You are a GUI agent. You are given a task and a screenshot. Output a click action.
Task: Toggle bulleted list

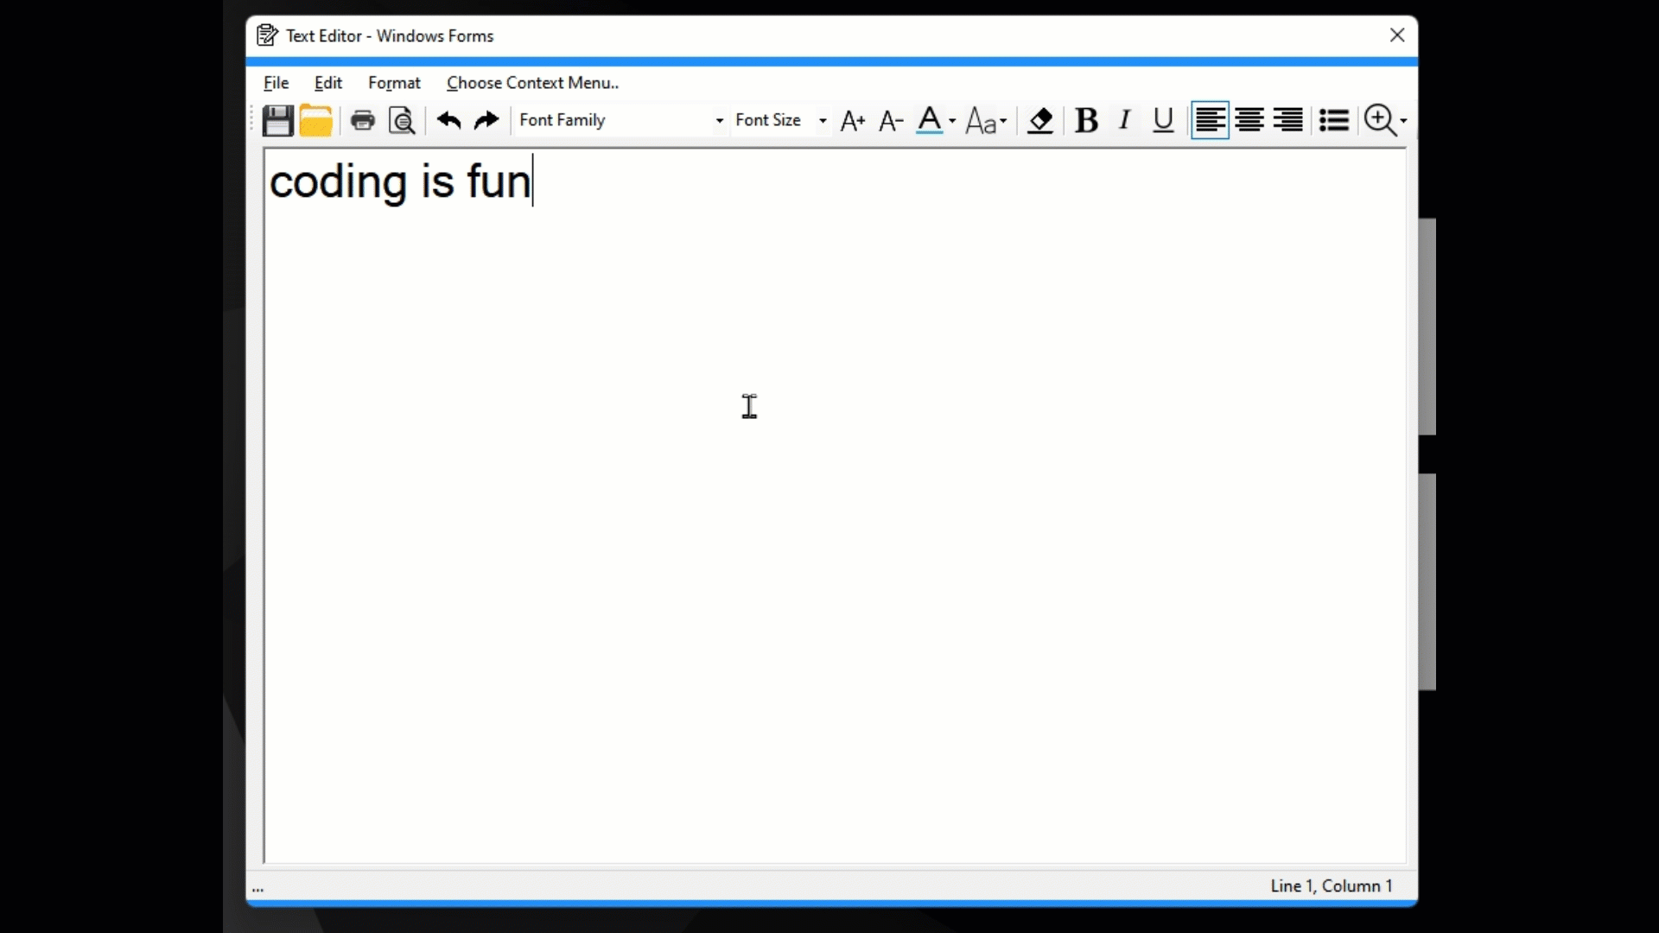[1334, 120]
